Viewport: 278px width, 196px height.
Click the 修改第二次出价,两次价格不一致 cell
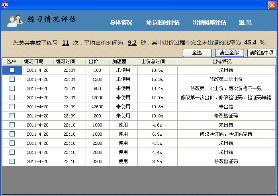pos(226,88)
